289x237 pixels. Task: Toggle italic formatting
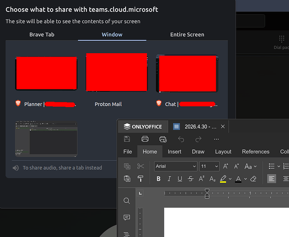pos(169,179)
